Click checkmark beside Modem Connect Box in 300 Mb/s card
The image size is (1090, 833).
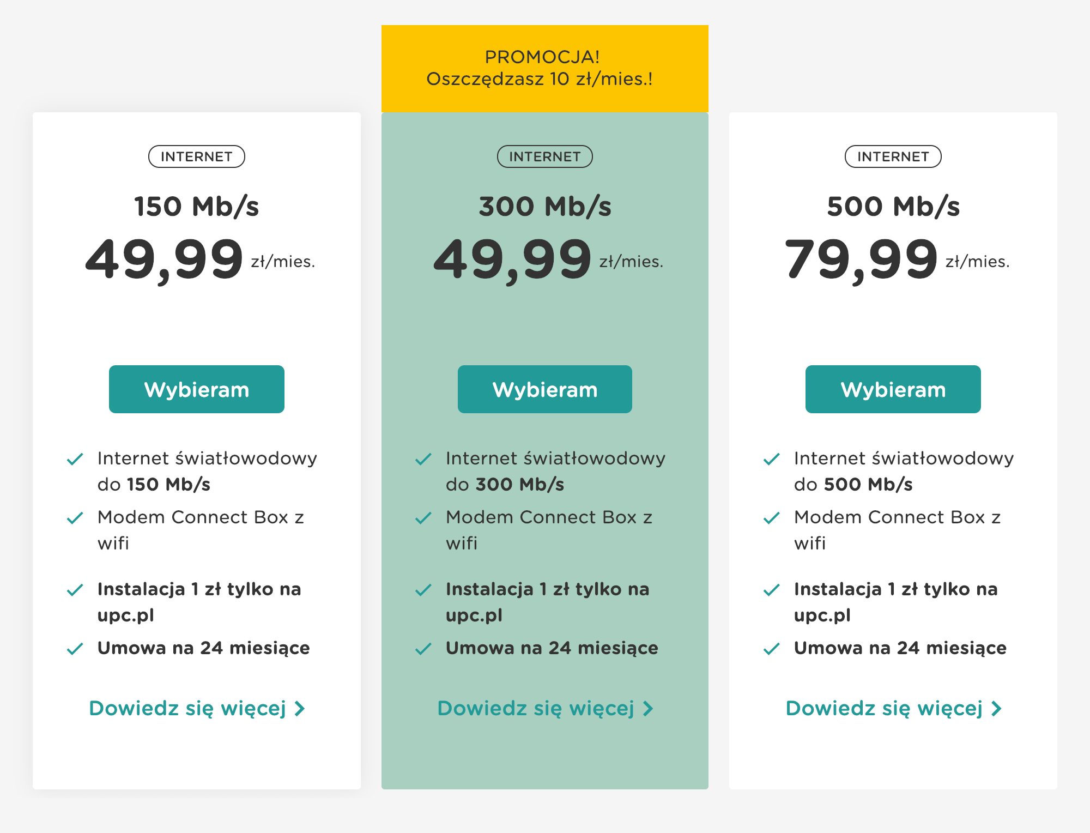(x=423, y=518)
